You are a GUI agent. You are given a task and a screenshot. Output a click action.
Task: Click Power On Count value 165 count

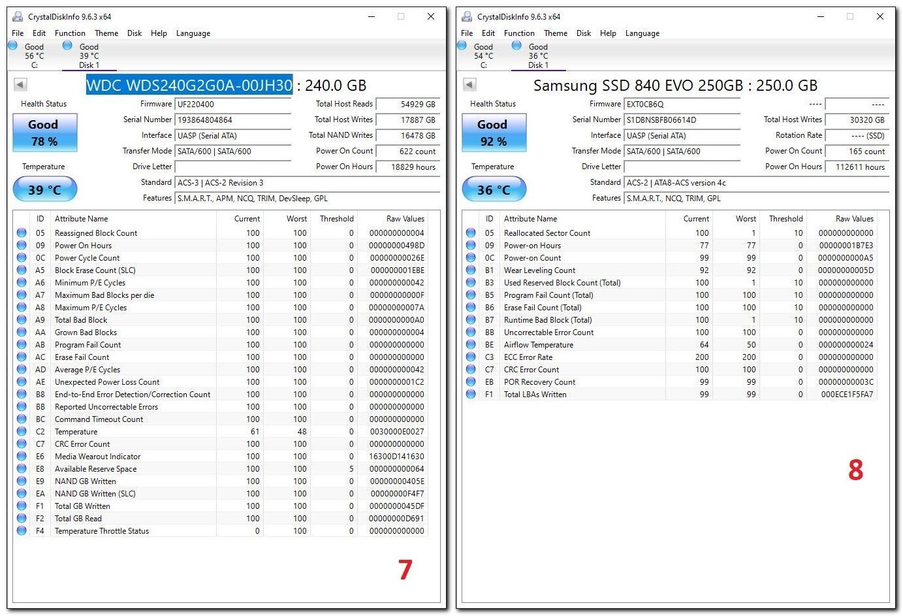[x=857, y=152]
